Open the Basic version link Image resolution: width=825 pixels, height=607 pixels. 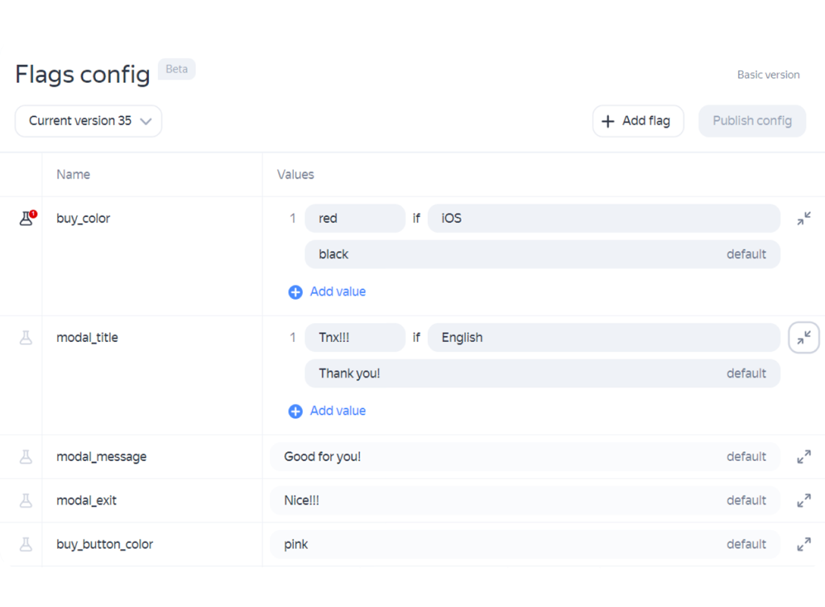click(x=768, y=75)
